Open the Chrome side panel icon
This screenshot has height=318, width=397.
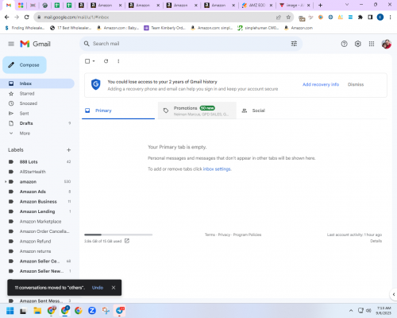click(370, 17)
